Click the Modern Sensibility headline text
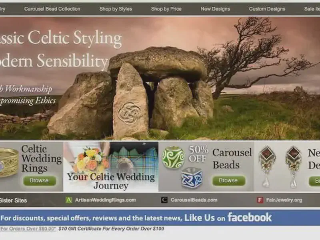This screenshot has height=240, width=320. [x=54, y=61]
